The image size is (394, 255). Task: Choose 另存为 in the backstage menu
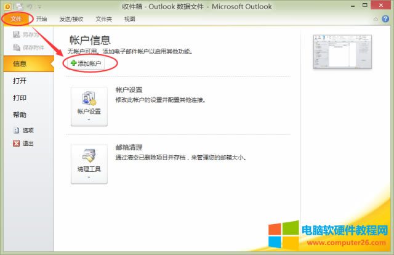(26, 34)
